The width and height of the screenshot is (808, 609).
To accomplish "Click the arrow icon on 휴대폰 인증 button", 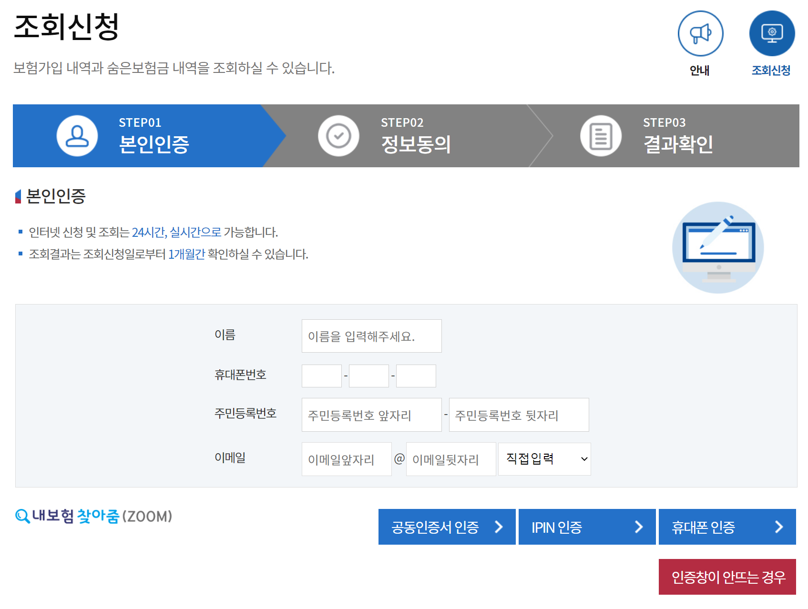I will point(779,527).
